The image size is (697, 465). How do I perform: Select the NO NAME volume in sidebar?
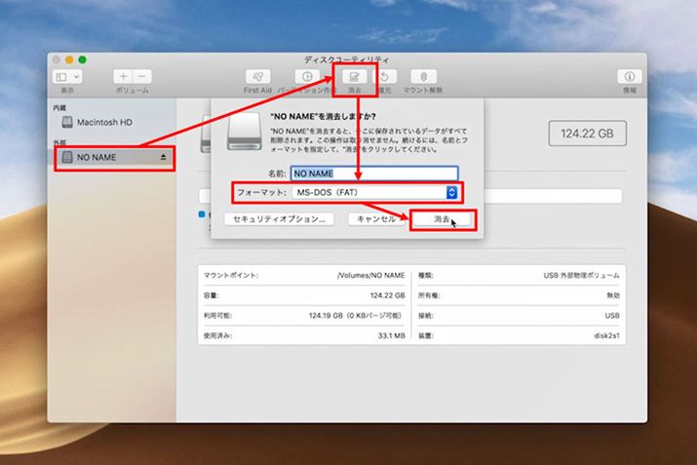tap(114, 157)
